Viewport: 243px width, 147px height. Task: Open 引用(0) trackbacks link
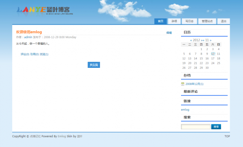click(34, 54)
